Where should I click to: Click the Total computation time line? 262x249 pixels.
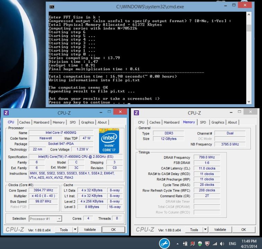113,76
